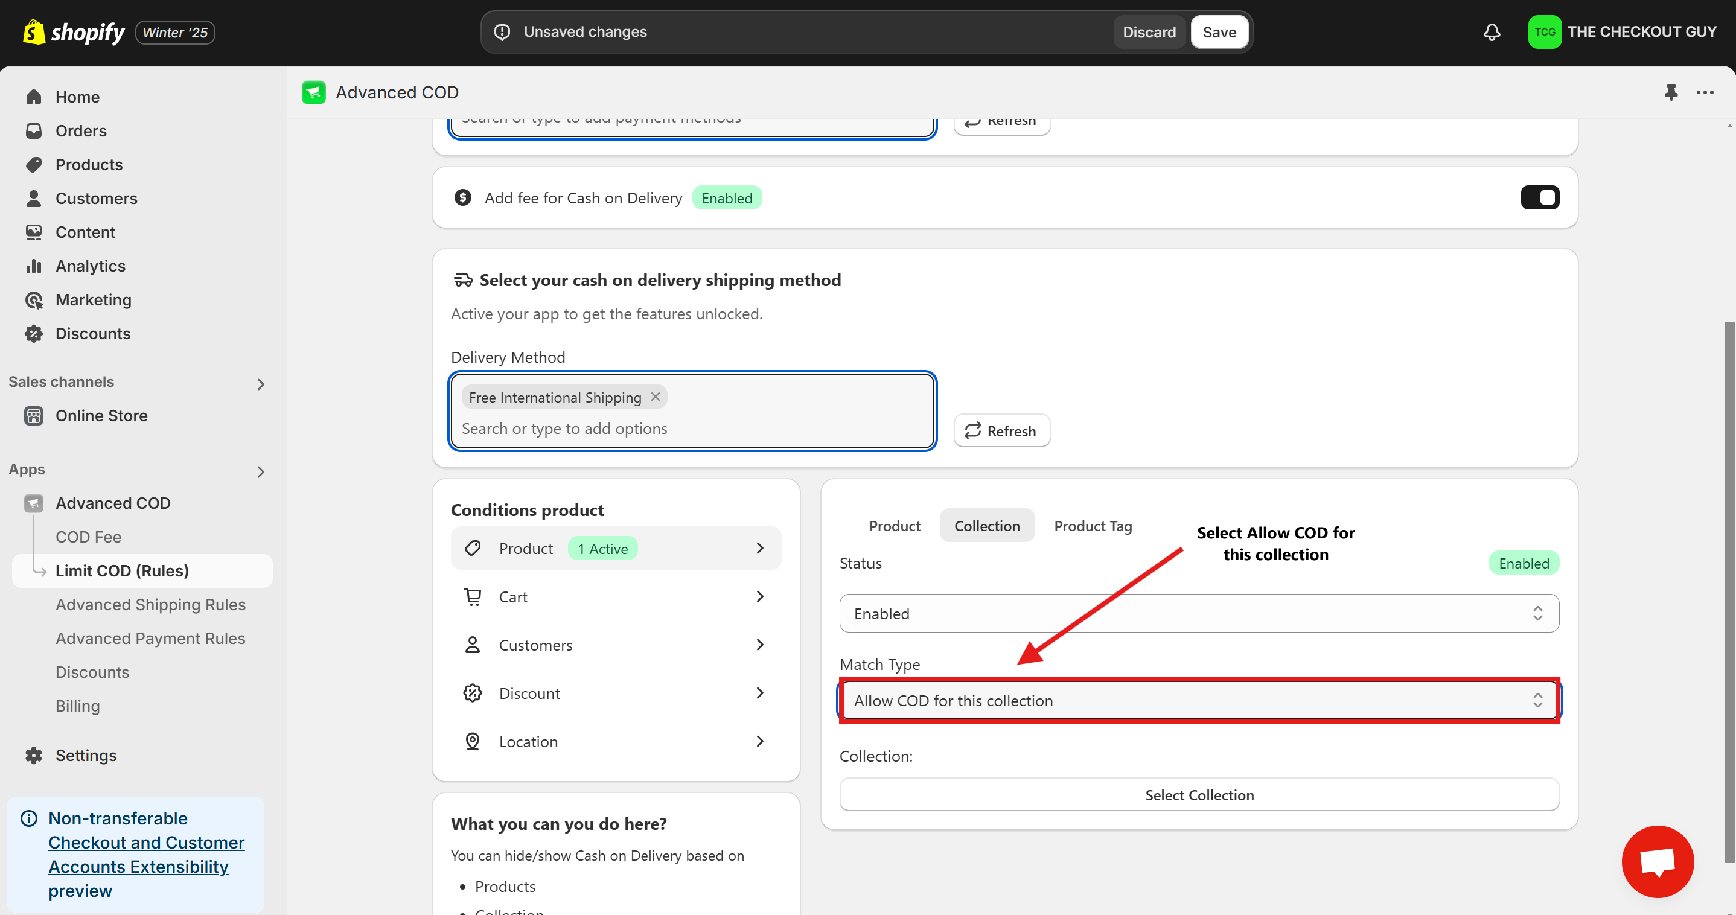The height and width of the screenshot is (915, 1736).
Task: Click the cart icon in Conditions product
Action: point(473,596)
